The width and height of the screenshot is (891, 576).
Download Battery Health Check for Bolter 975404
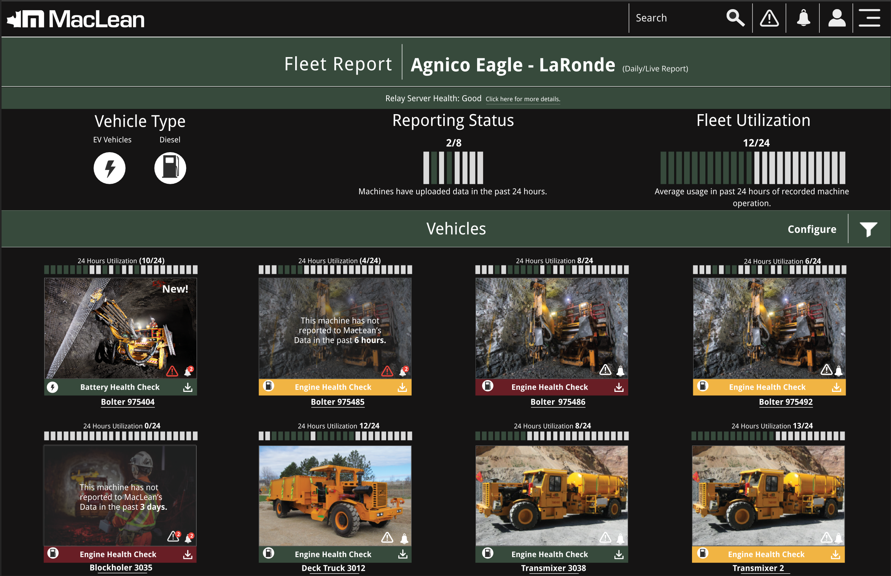188,387
